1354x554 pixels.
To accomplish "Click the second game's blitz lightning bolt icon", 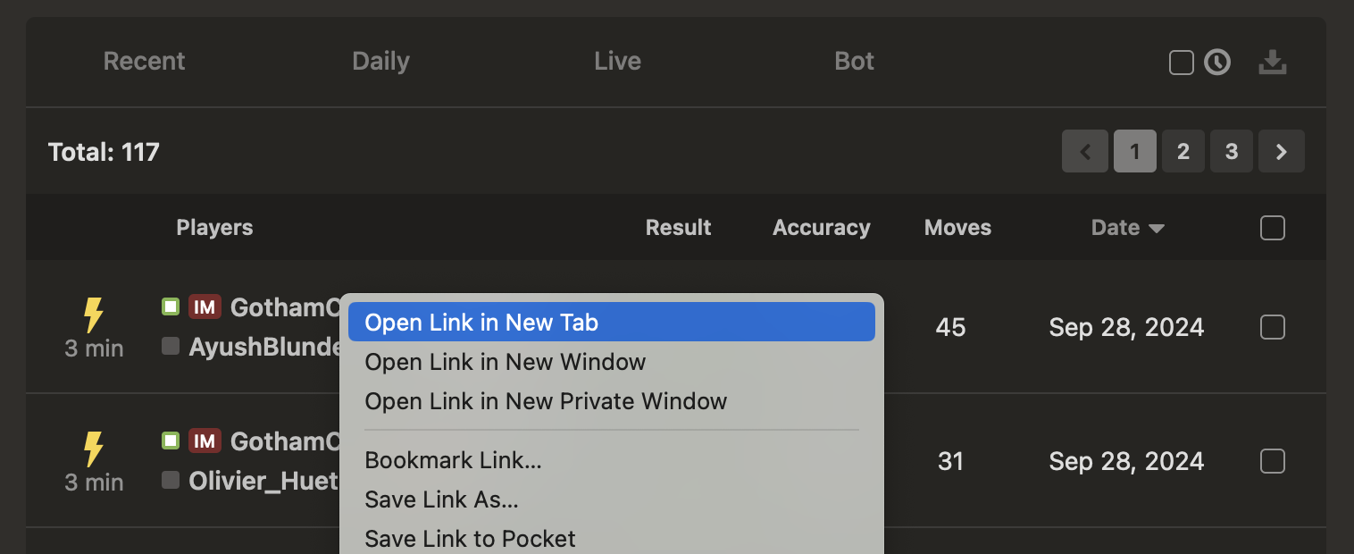I will (x=93, y=449).
